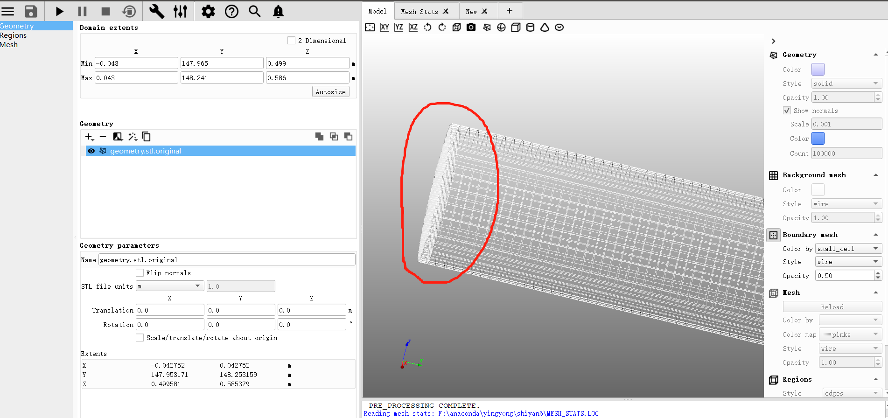Open the wrench build tool icon
Screen dimensions: 888x418
[156, 11]
